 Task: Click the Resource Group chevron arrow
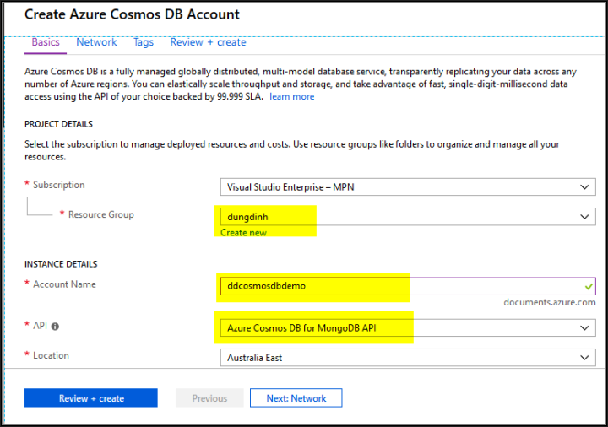584,217
